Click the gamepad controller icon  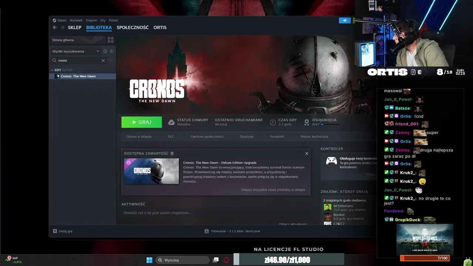(331, 161)
